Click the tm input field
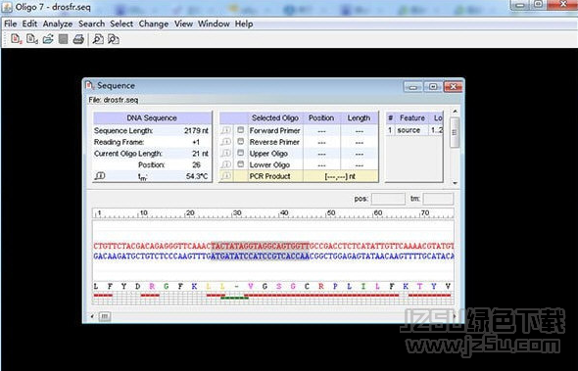The width and height of the screenshot is (578, 371). coord(438,199)
